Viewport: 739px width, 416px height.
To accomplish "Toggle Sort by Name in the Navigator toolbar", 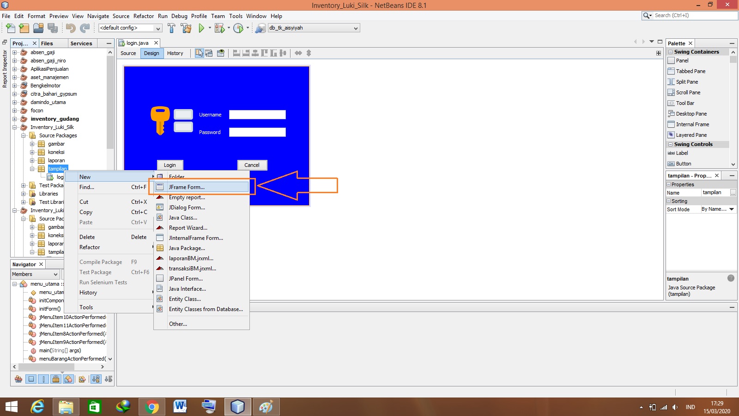I will tap(96, 379).
